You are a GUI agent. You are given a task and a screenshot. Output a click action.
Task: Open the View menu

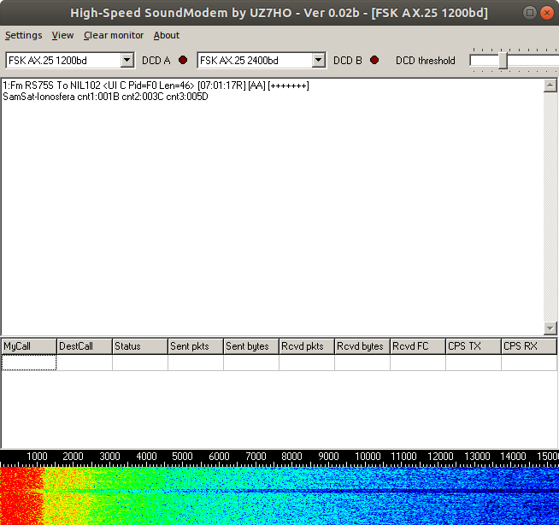point(62,35)
